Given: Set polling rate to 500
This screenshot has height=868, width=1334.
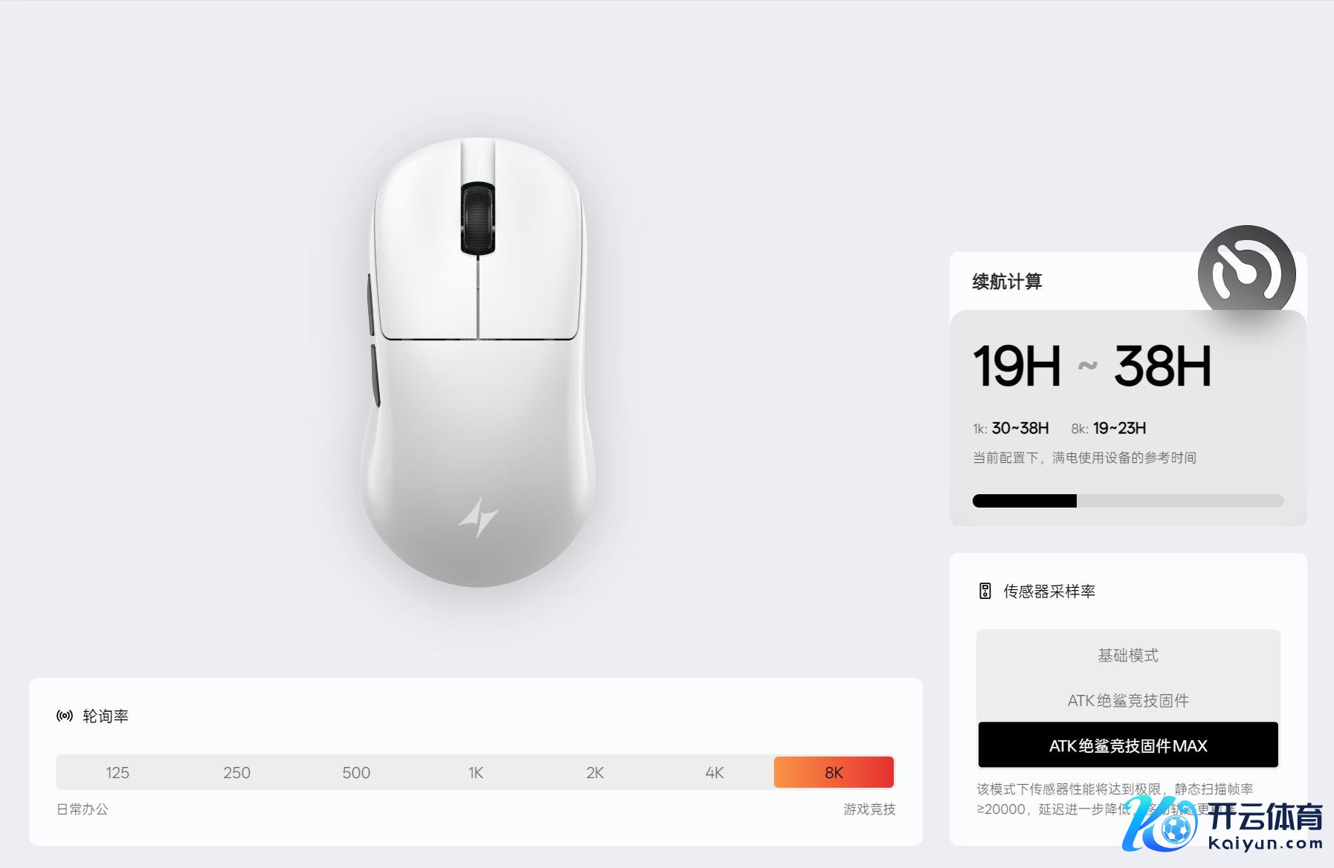Looking at the screenshot, I should tap(356, 772).
